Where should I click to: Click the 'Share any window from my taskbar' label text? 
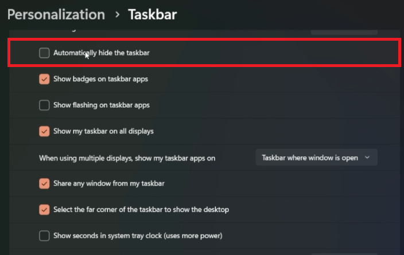pyautogui.click(x=109, y=183)
